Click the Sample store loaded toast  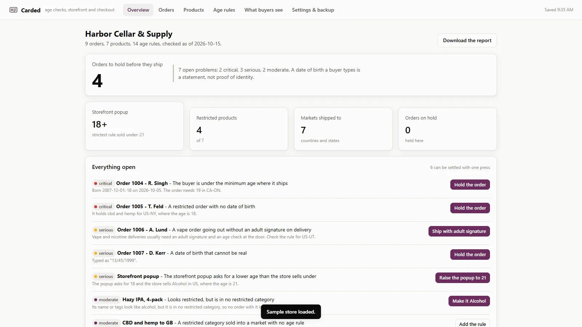291,312
